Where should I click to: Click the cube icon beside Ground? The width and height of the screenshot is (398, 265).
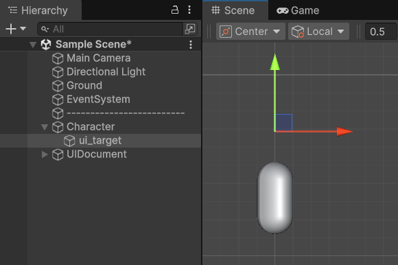[x=58, y=86]
